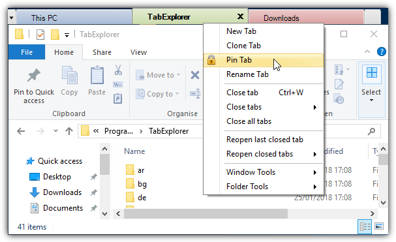Open Documents in navigation pane
This screenshot has height=242, width=396.
pyautogui.click(x=63, y=208)
